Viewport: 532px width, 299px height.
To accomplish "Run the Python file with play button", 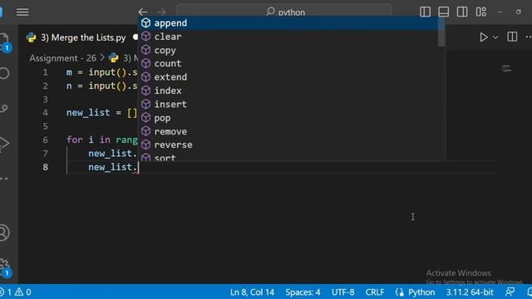I will tap(484, 37).
